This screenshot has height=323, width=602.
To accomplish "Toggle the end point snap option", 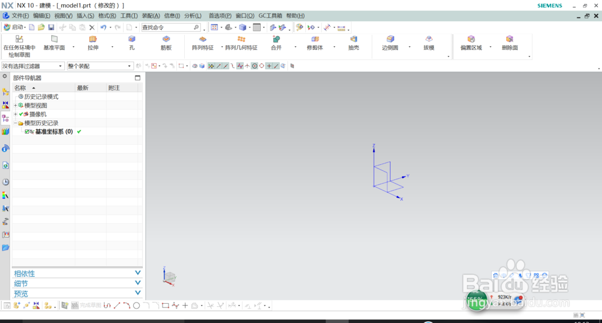I will (219, 66).
